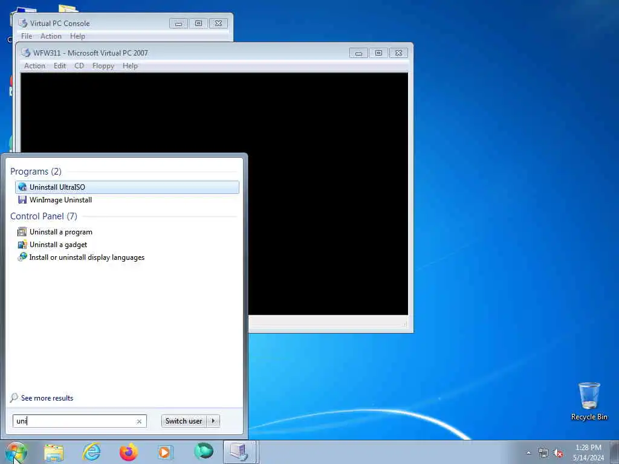Open Uninstall a gadget result

(127, 245)
